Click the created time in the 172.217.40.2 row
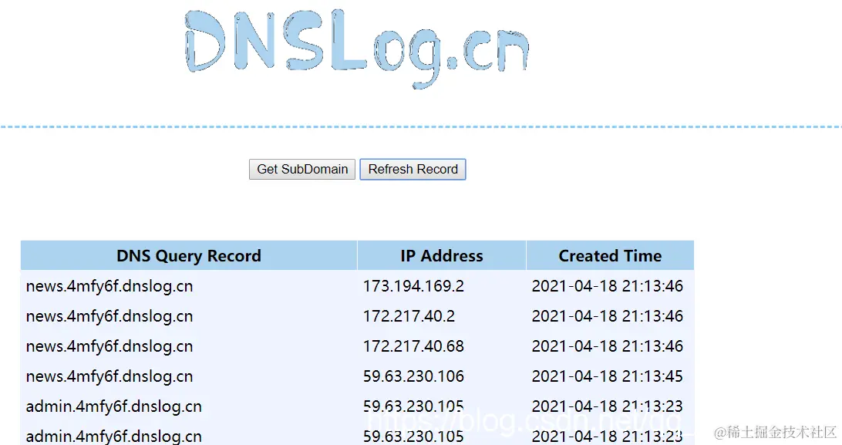Screen dimensions: 842x445 [x=608, y=316]
